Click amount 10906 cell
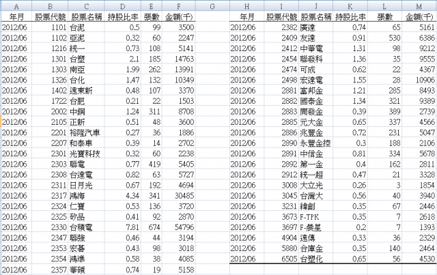This screenshot has height=275, width=437. coord(419,80)
